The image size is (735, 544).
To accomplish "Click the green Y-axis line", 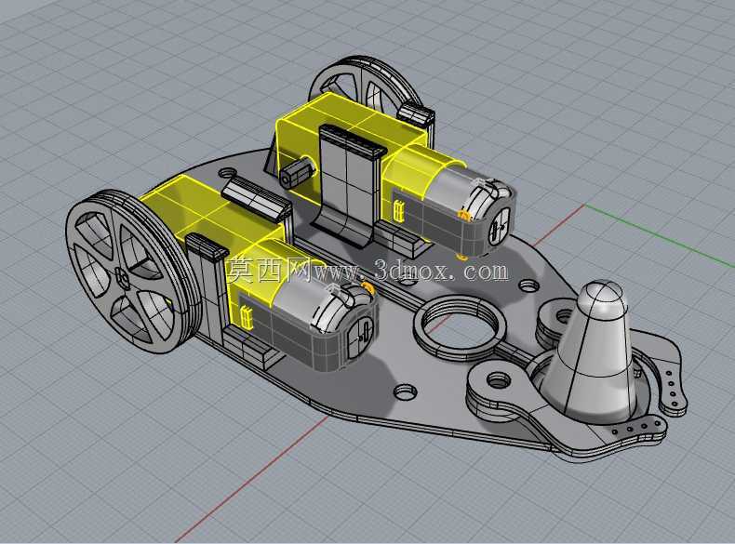I will coord(659,235).
